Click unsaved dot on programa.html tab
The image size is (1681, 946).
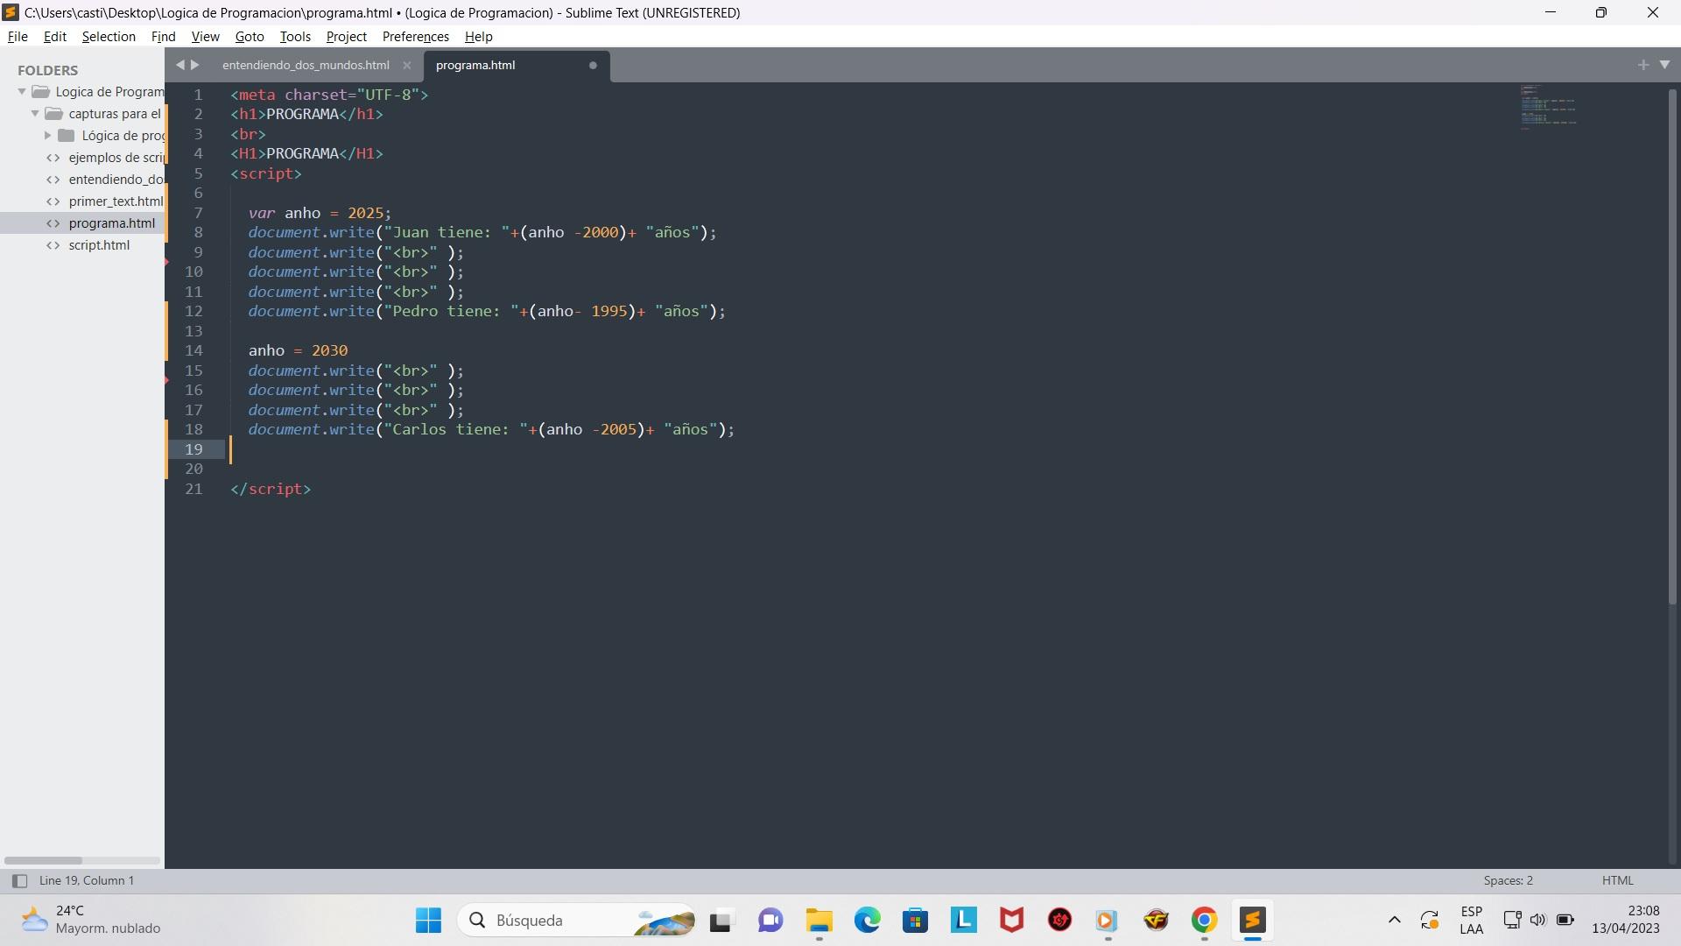click(593, 65)
